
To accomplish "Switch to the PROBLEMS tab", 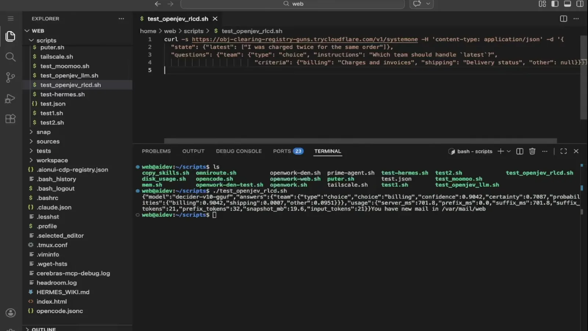I will point(156,151).
